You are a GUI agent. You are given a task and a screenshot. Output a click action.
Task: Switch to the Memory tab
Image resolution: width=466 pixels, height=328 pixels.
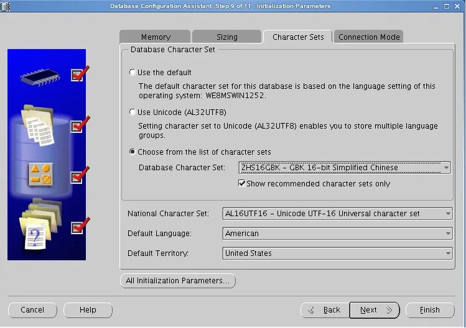click(155, 37)
